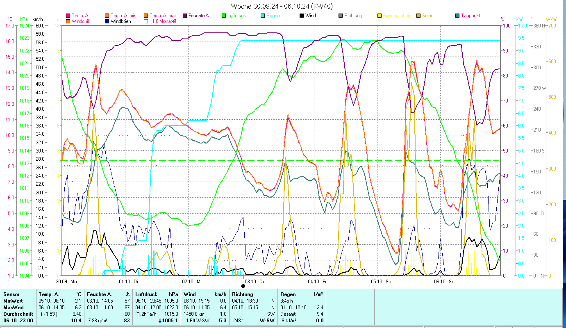Click the Windchill legend label
The width and height of the screenshot is (566, 328).
click(x=81, y=21)
